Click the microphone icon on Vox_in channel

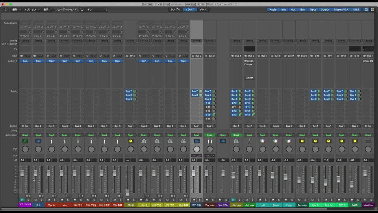[52, 141]
